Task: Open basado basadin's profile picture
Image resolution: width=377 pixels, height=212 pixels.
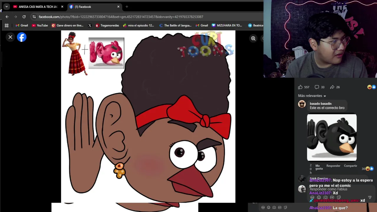Action: (x=302, y=104)
